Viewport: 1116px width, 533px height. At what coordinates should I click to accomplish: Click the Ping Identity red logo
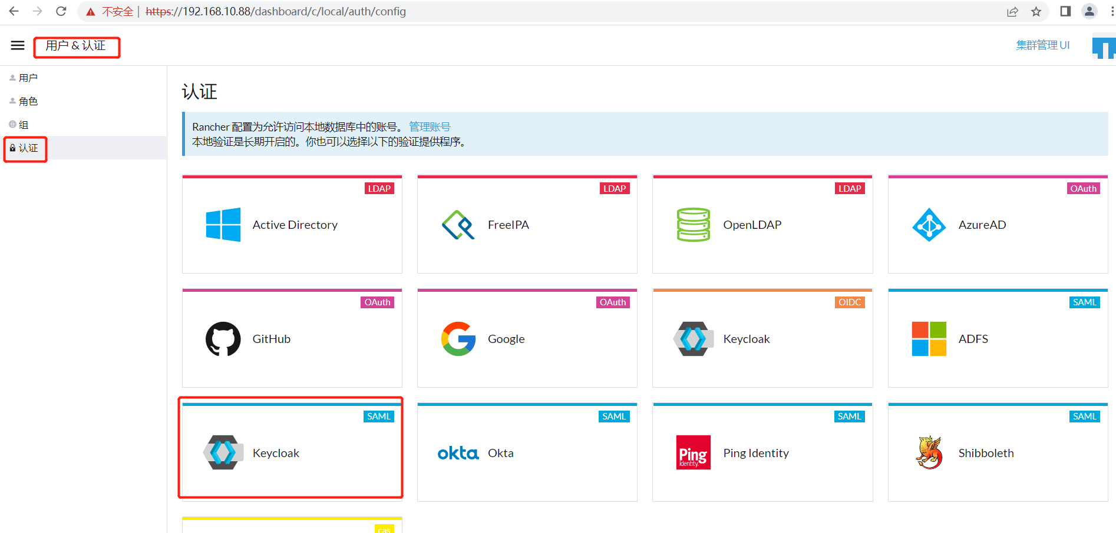pyautogui.click(x=694, y=452)
